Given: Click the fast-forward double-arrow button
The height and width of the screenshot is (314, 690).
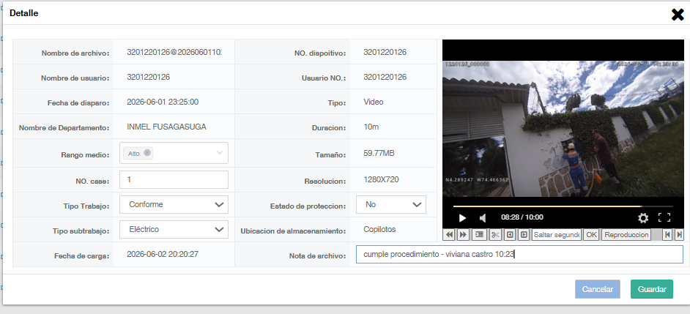Looking at the screenshot, I should pos(463,235).
